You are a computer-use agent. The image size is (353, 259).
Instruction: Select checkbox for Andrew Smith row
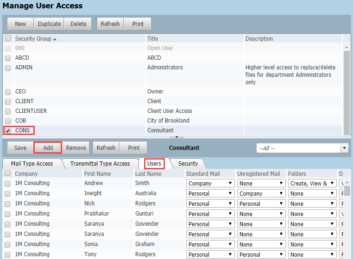[8, 184]
